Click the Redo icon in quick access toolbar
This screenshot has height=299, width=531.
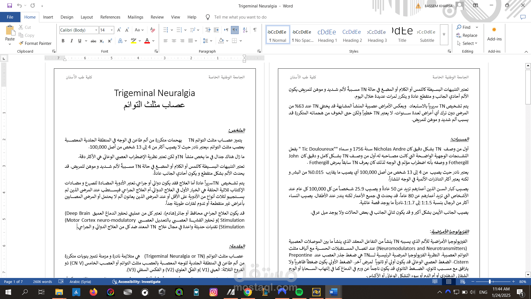33,6
